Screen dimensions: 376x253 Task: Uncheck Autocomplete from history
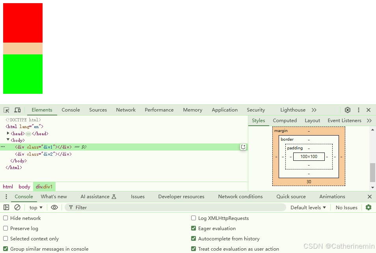point(194,238)
